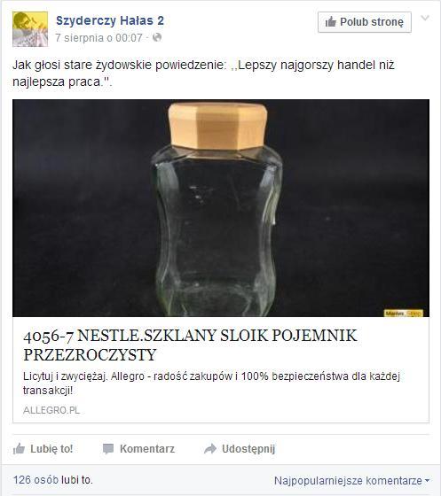Click Komentarz to write a comment
Screen dimensions: 441x496
point(138,448)
